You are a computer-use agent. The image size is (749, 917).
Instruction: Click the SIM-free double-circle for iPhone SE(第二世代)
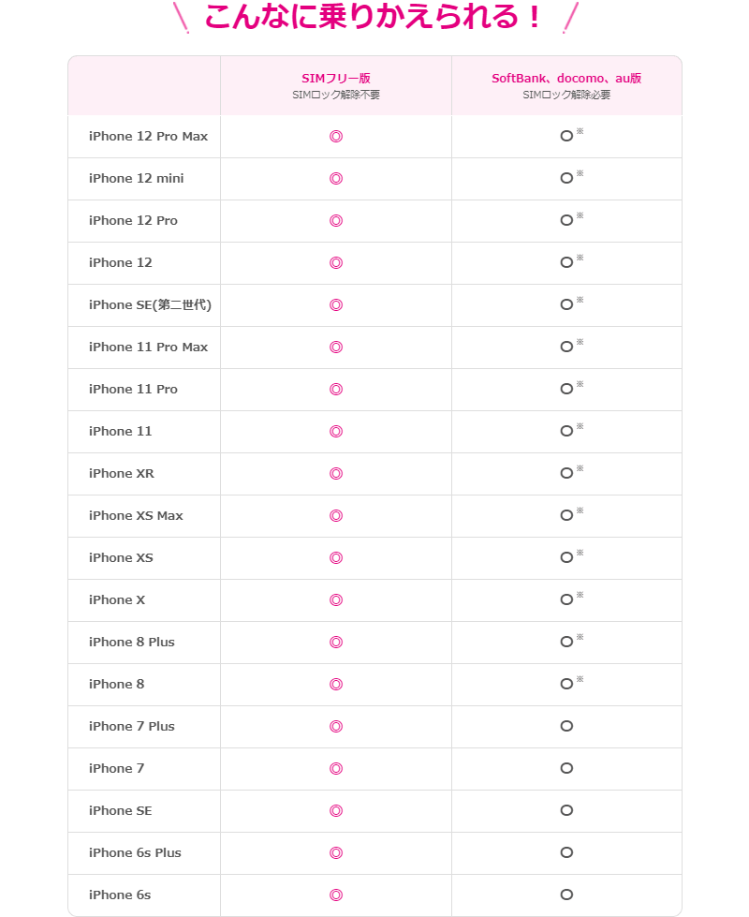coord(335,304)
